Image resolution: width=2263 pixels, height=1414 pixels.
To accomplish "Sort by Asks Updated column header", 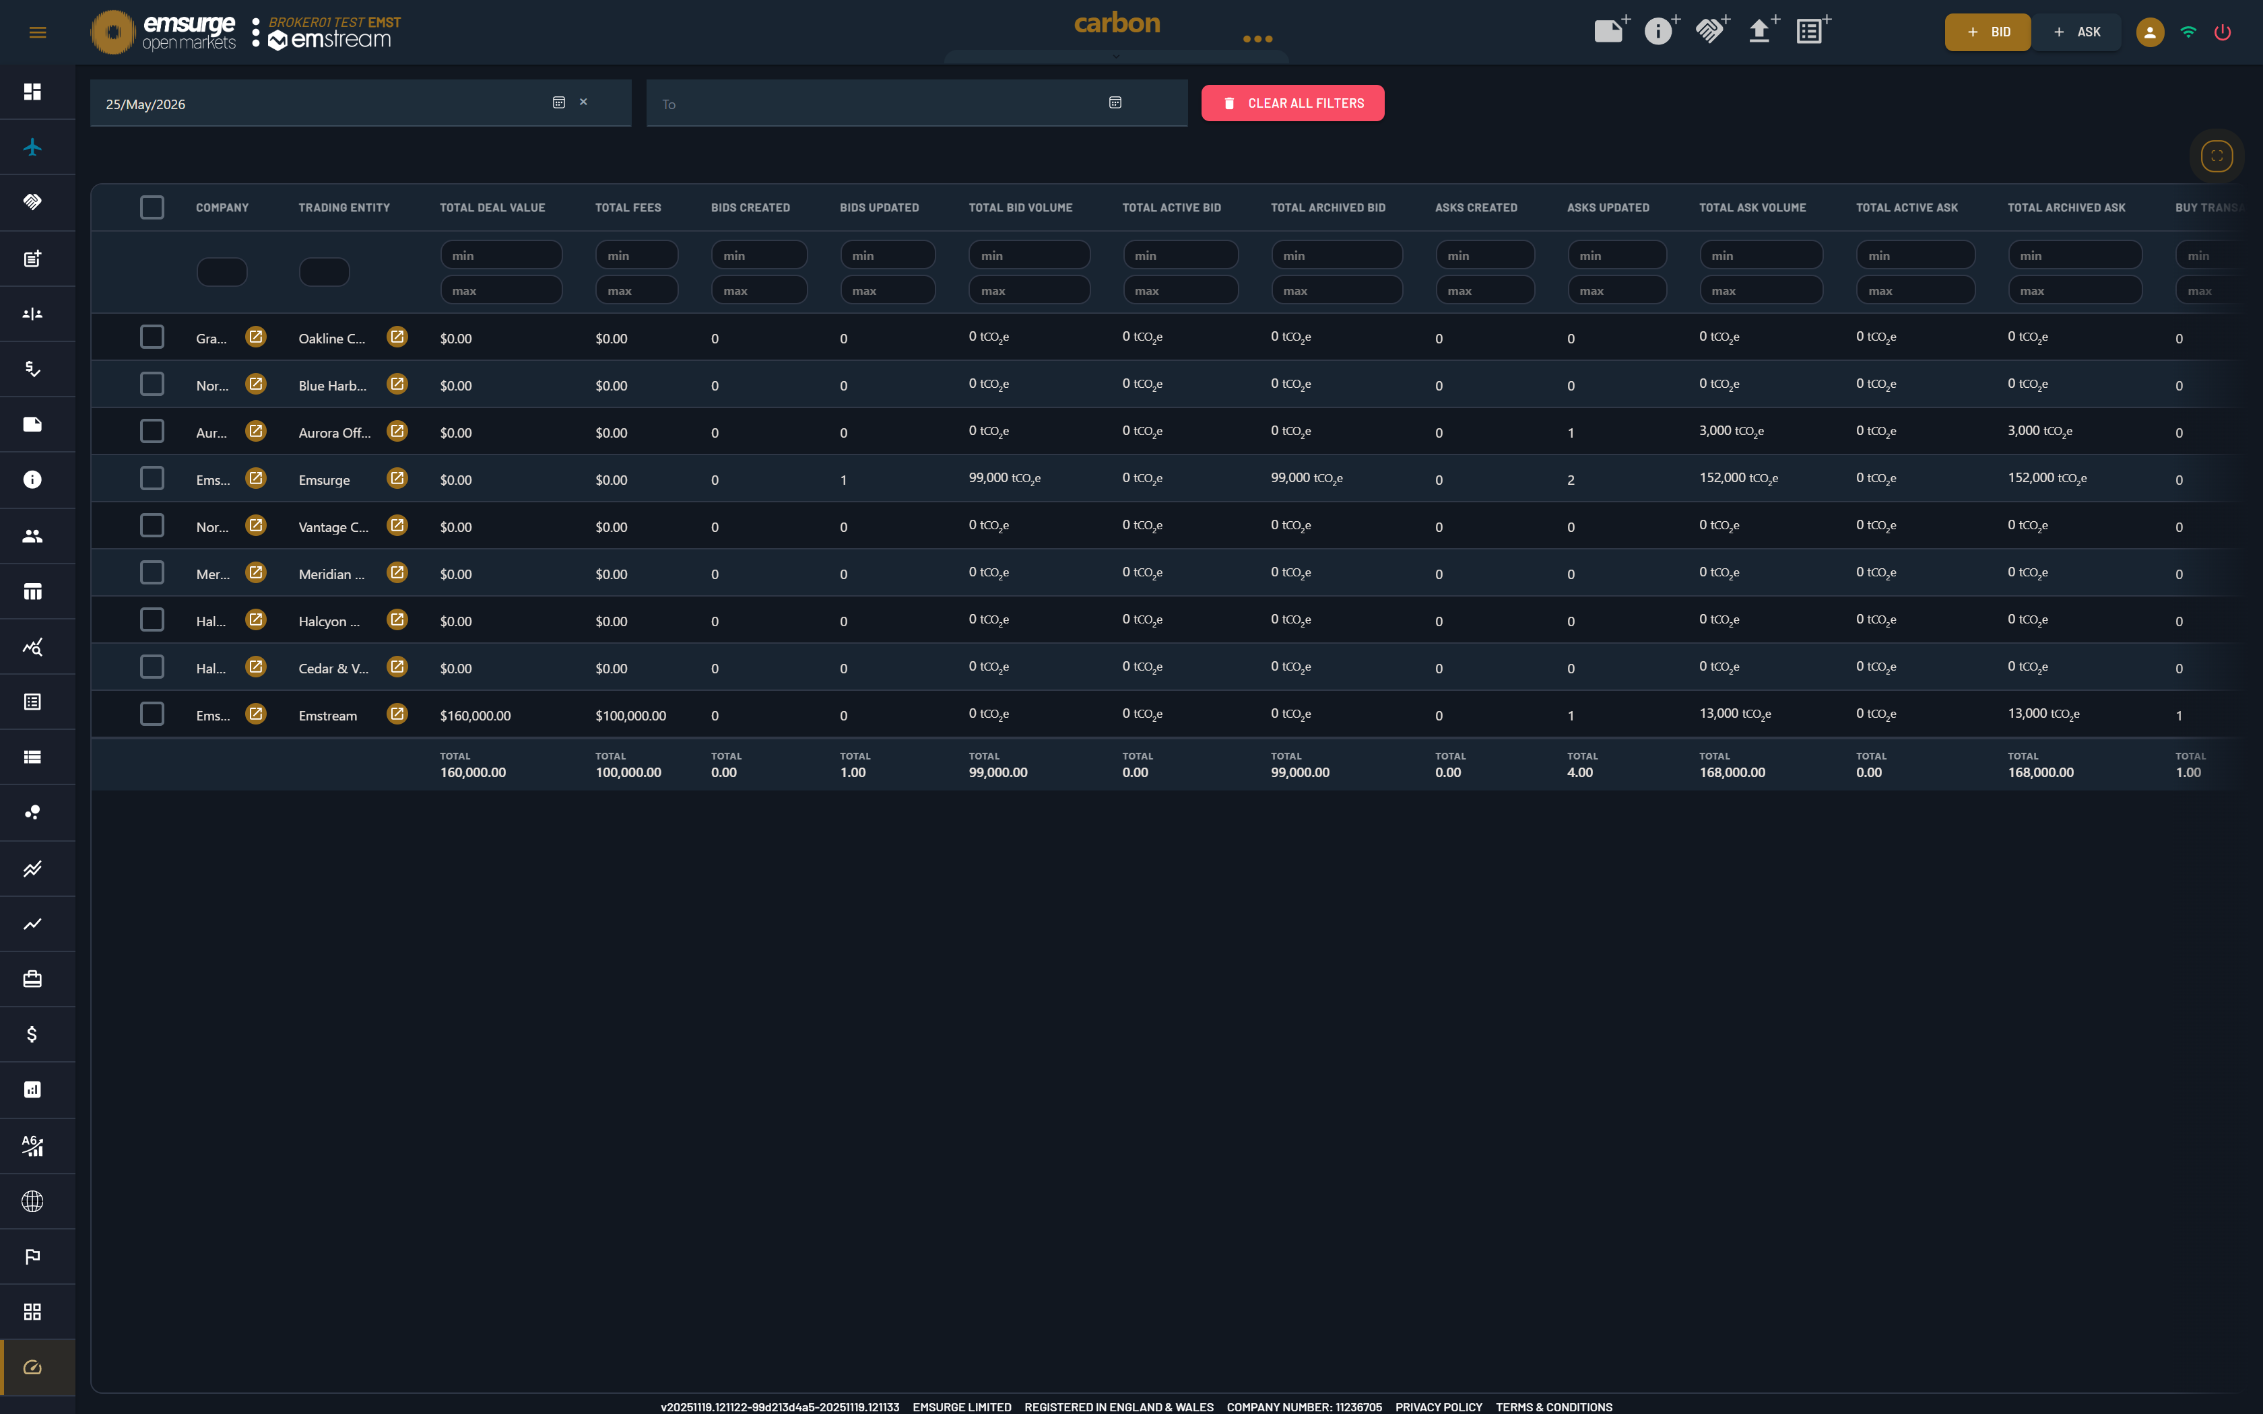I will pos(1608,207).
